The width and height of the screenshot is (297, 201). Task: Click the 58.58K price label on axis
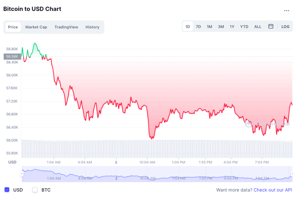12,56
